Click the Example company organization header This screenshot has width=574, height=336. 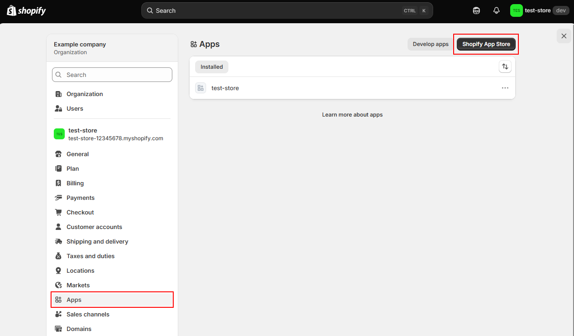pyautogui.click(x=112, y=48)
